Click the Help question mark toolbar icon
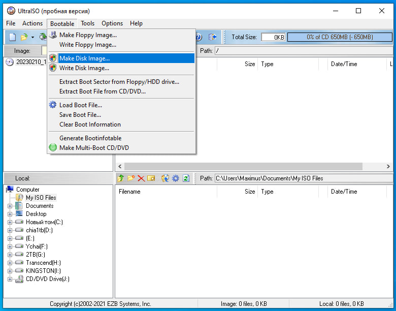This screenshot has height=311, width=396. tap(199, 37)
